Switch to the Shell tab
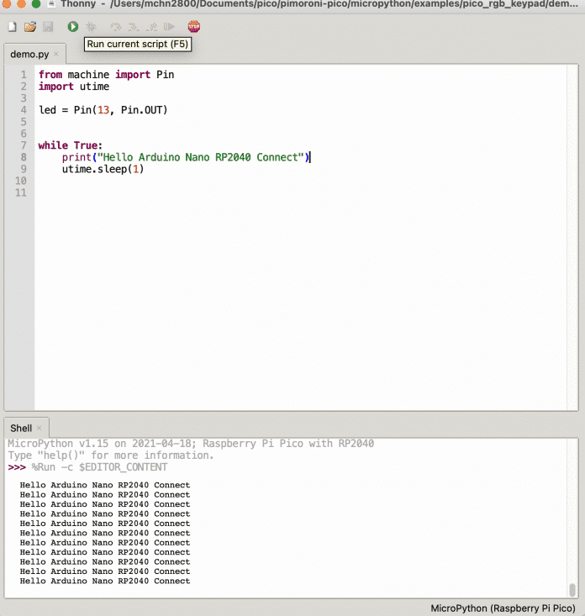585x616 pixels. [20, 428]
